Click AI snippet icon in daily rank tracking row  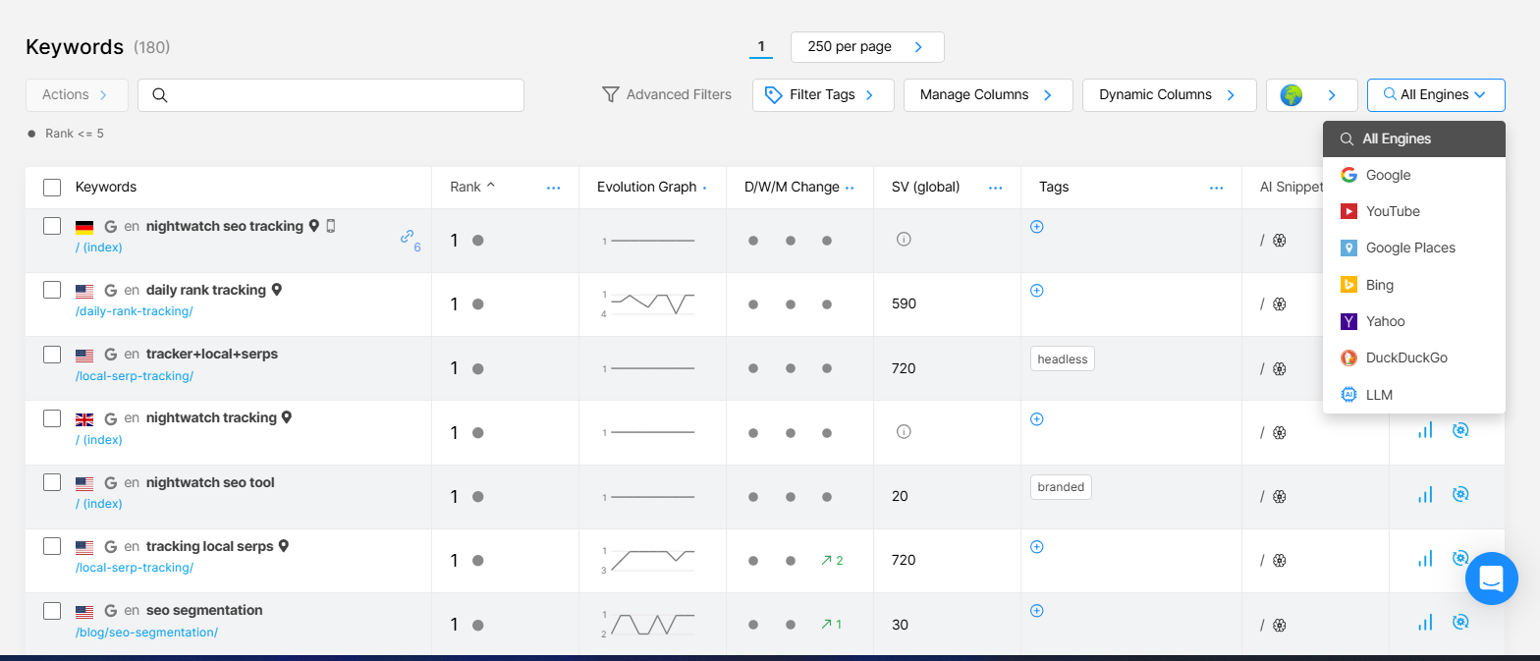click(1279, 303)
